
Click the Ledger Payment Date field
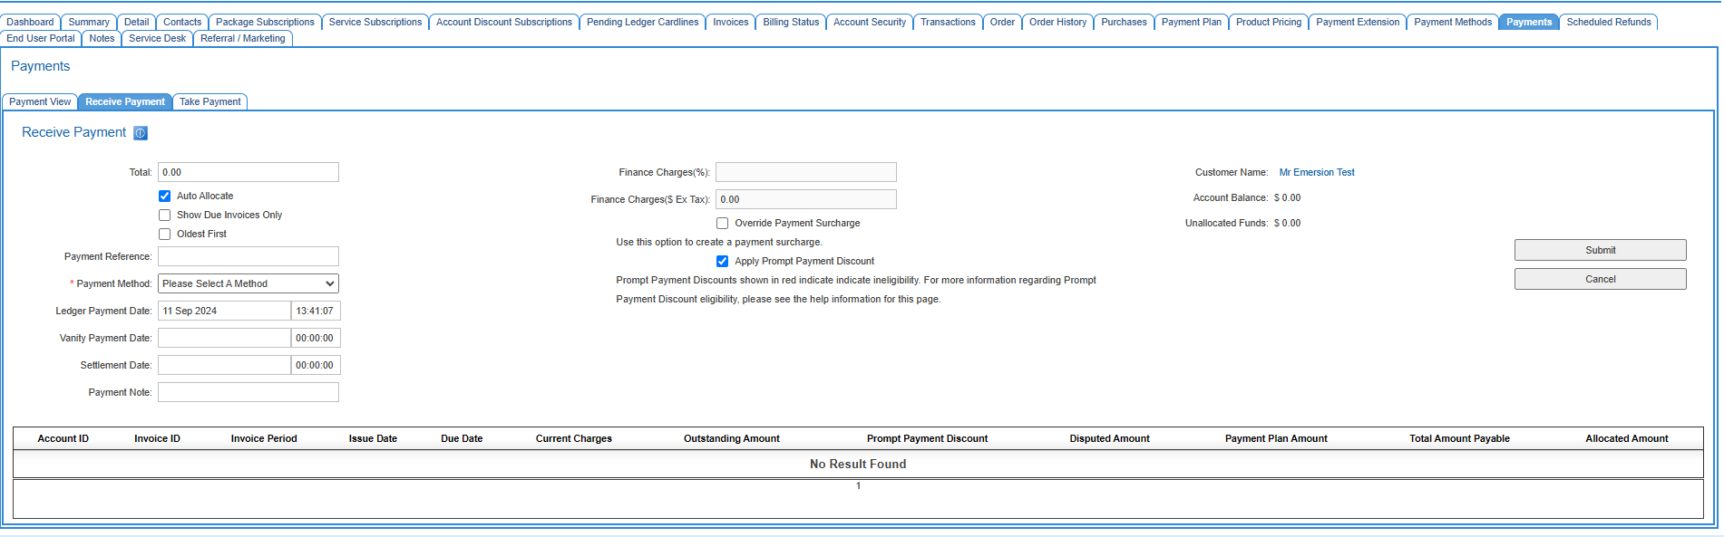pyautogui.click(x=224, y=311)
